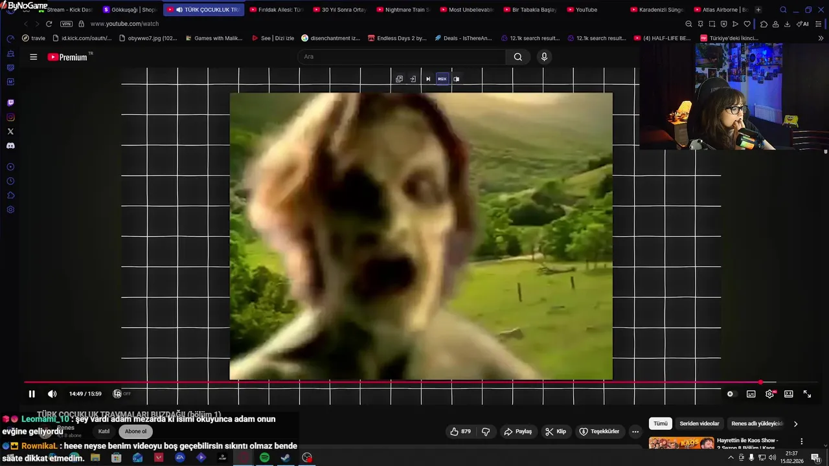Click the Klip button
The height and width of the screenshot is (466, 829).
coord(556,432)
